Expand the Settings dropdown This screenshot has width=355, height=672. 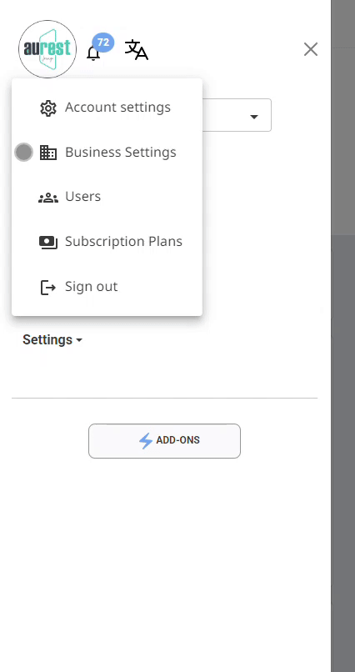coord(52,340)
